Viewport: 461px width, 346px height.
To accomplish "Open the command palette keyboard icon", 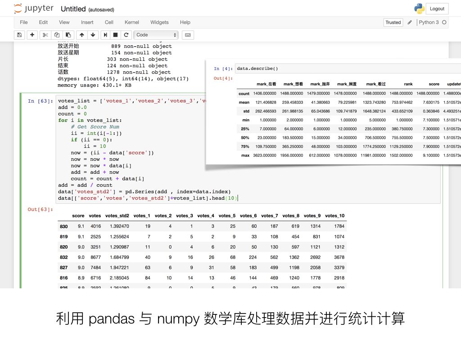I will [187, 35].
